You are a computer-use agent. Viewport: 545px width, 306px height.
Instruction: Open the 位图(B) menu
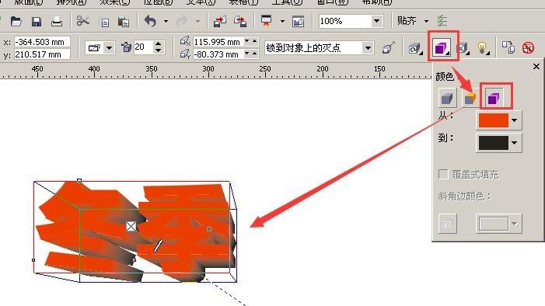click(158, 2)
